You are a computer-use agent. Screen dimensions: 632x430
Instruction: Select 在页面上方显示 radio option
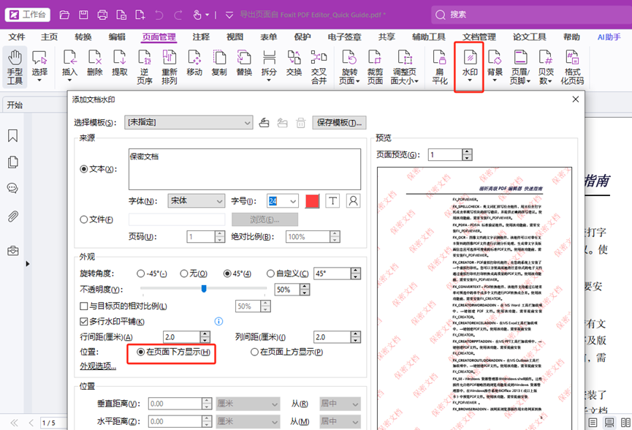[255, 352]
